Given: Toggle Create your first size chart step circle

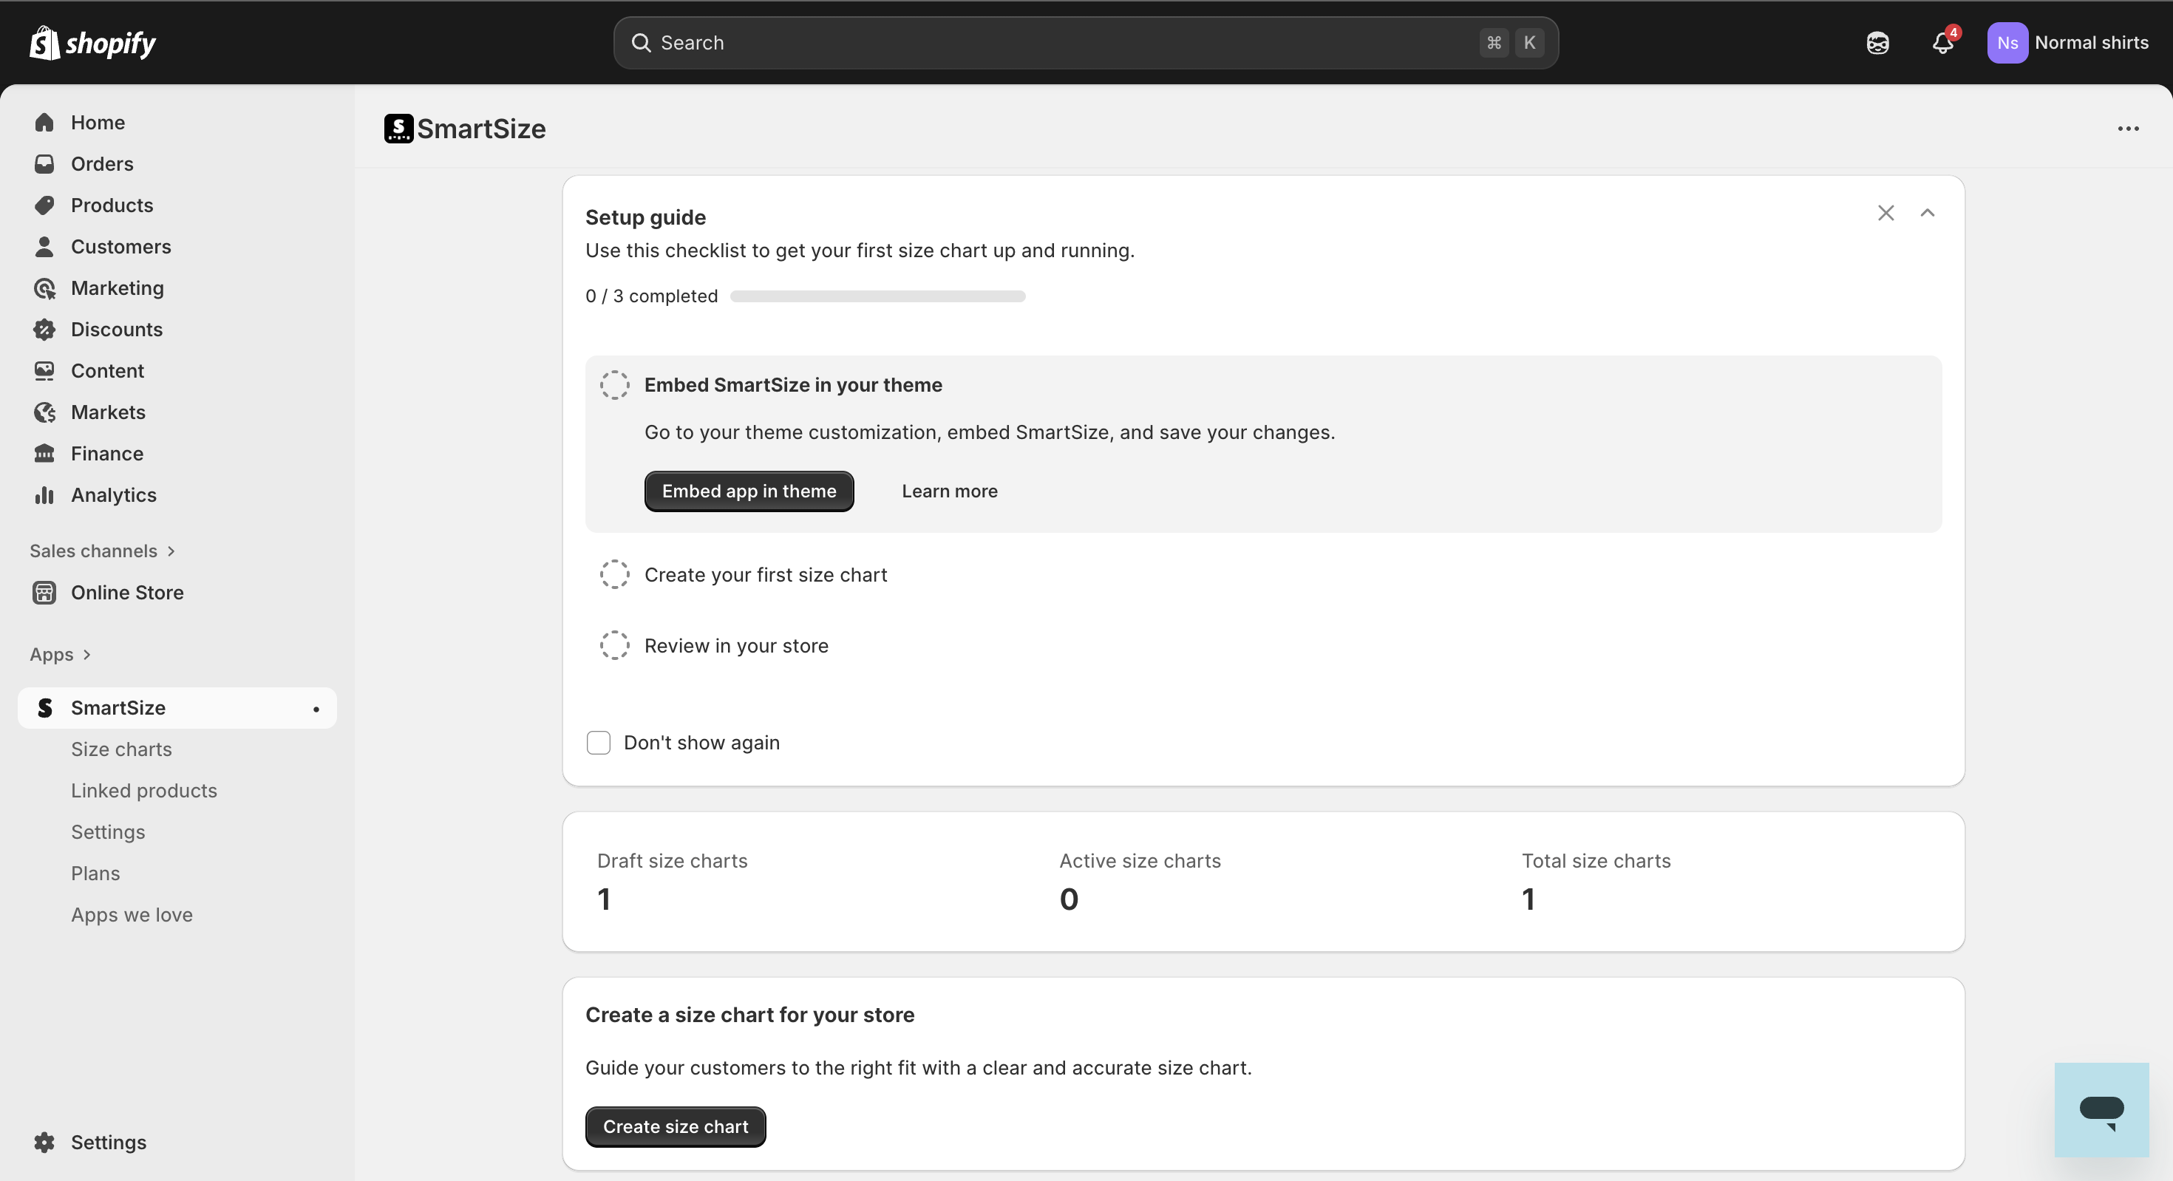Looking at the screenshot, I should point(614,574).
